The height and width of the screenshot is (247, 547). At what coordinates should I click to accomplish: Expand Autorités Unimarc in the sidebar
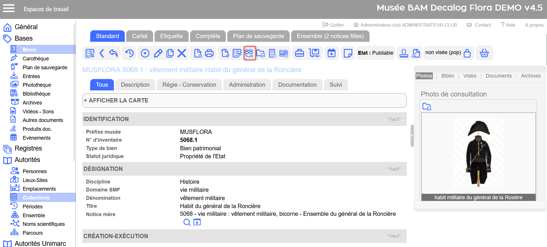point(40,243)
